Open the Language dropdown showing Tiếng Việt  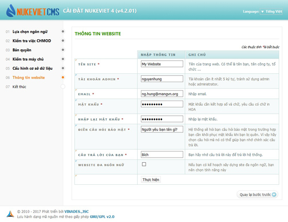[x=271, y=12]
